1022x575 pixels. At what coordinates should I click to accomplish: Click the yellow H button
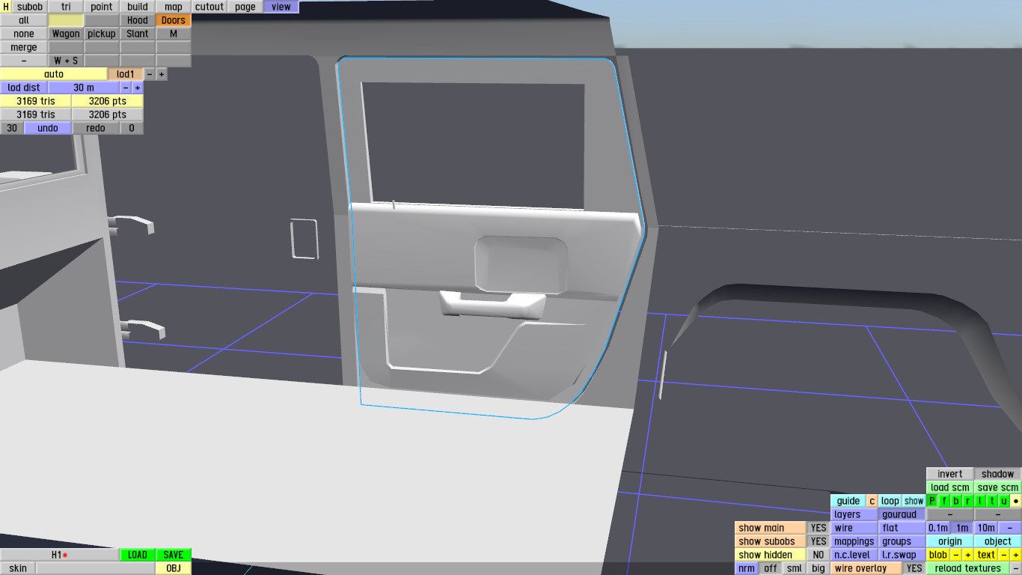(x=6, y=7)
